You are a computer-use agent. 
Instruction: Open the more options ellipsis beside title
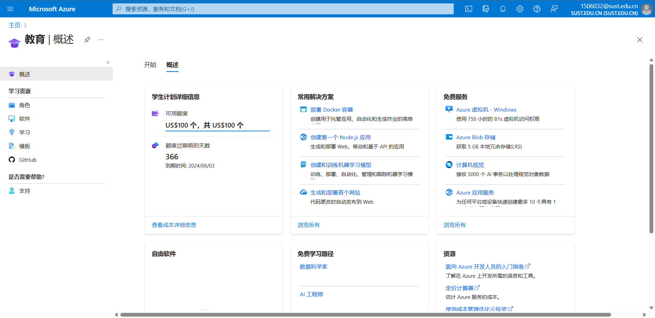pyautogui.click(x=101, y=40)
